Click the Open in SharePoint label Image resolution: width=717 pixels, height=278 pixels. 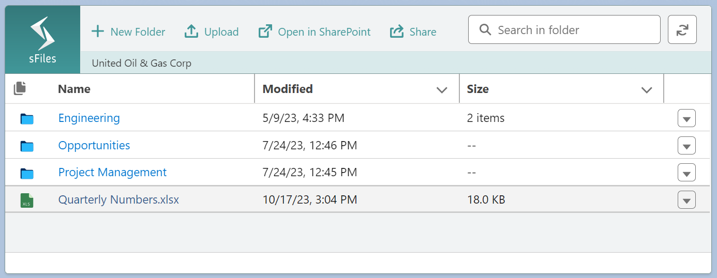point(324,32)
